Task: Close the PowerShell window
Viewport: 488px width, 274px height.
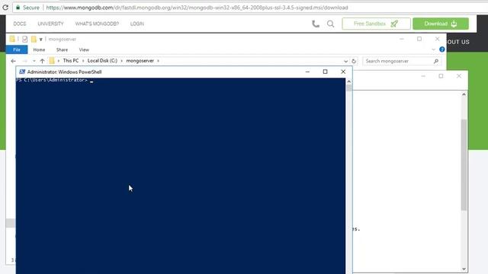Action: pyautogui.click(x=343, y=72)
